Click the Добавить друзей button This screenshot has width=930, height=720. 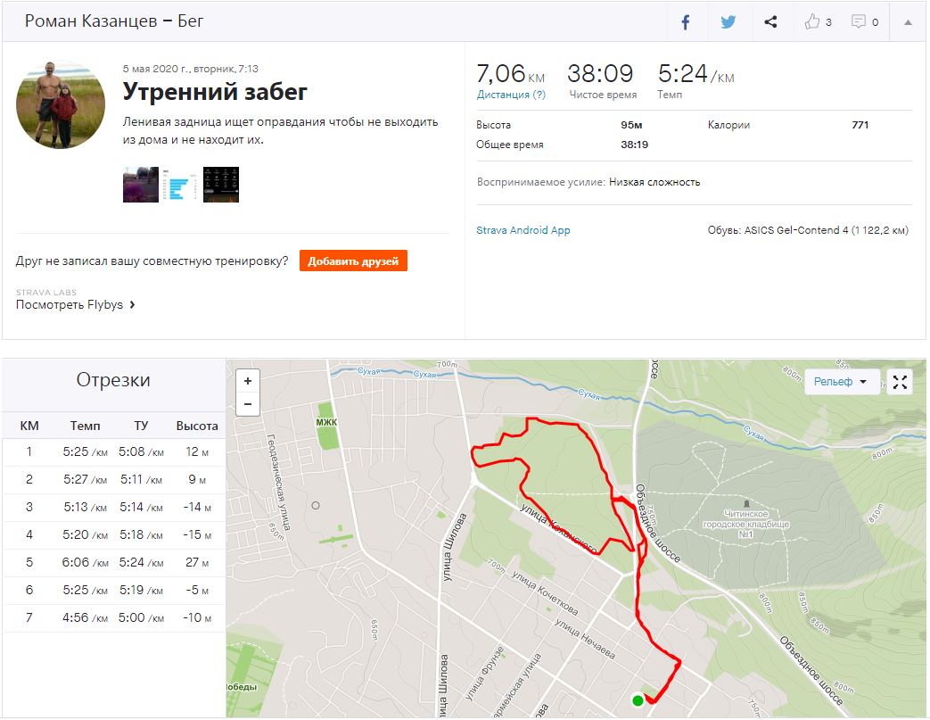point(353,261)
